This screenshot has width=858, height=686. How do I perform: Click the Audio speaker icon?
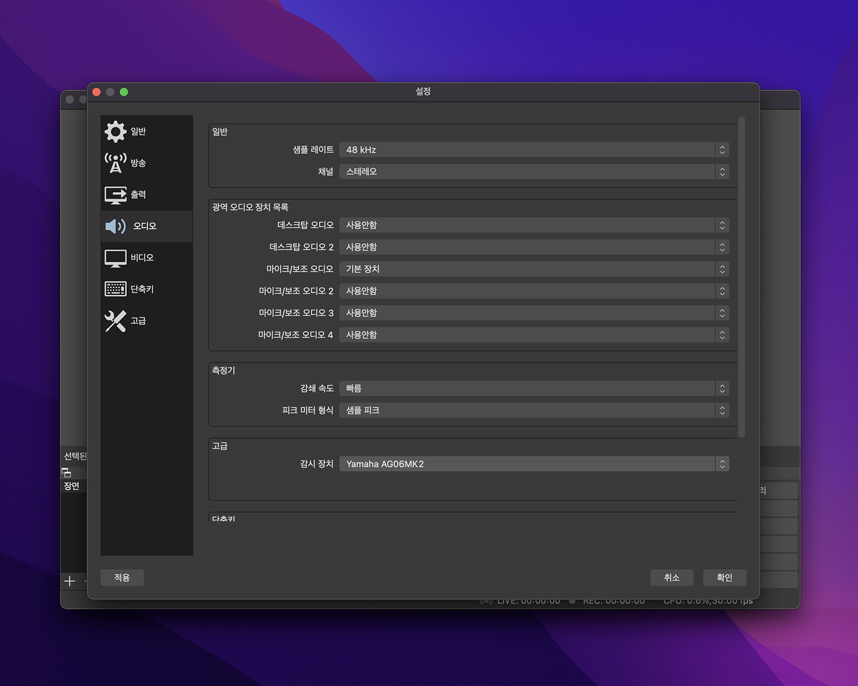tap(116, 226)
